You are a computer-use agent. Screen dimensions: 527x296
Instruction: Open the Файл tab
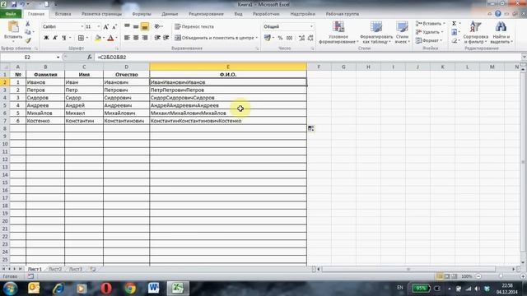coord(11,14)
